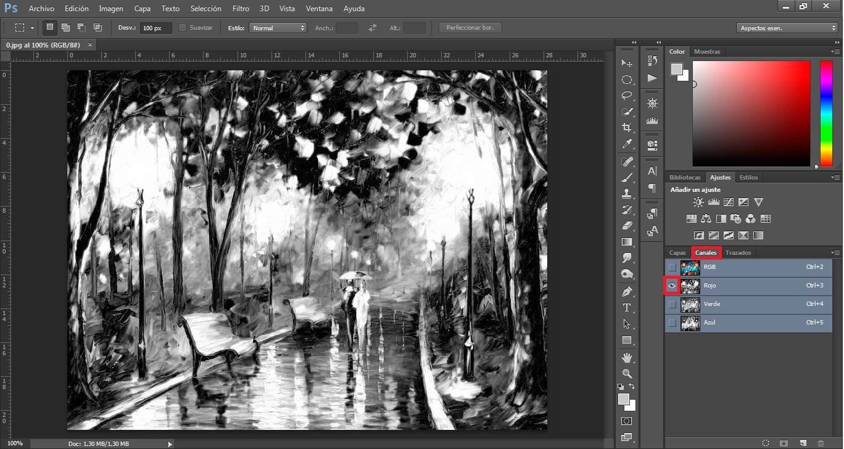Viewport: 844px width, 449px height.
Task: Select the Move tool
Action: point(627,63)
